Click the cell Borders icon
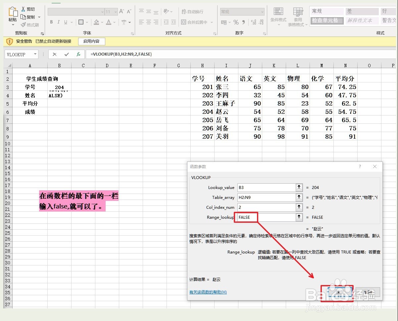The width and height of the screenshot is (398, 321). [81, 22]
